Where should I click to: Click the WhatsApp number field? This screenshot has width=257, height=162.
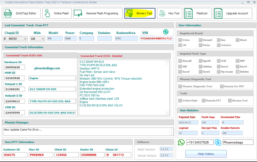200,142
